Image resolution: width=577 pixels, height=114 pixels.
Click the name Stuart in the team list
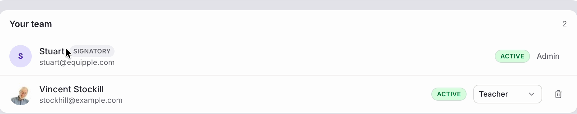[x=52, y=51]
